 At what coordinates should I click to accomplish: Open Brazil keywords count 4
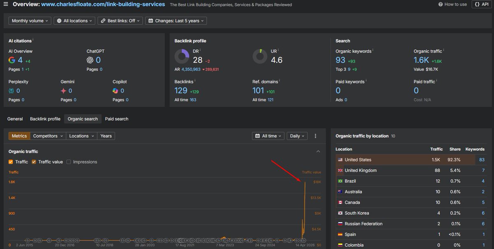483,181
